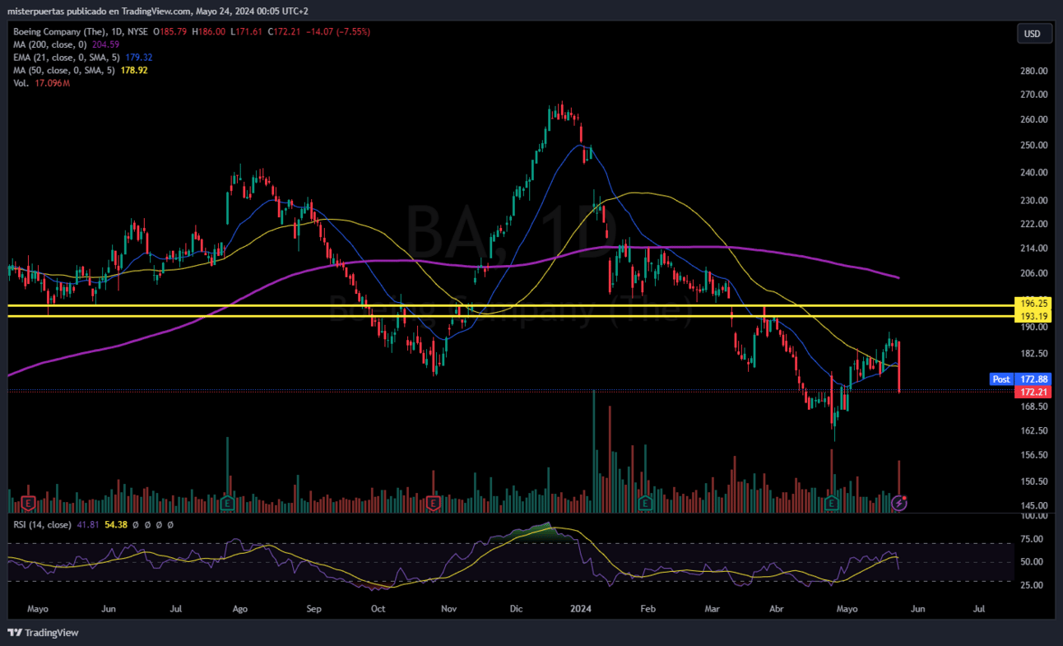Image resolution: width=1063 pixels, height=646 pixels.
Task: Select the RSI (14, close) legend
Action: [x=42, y=524]
